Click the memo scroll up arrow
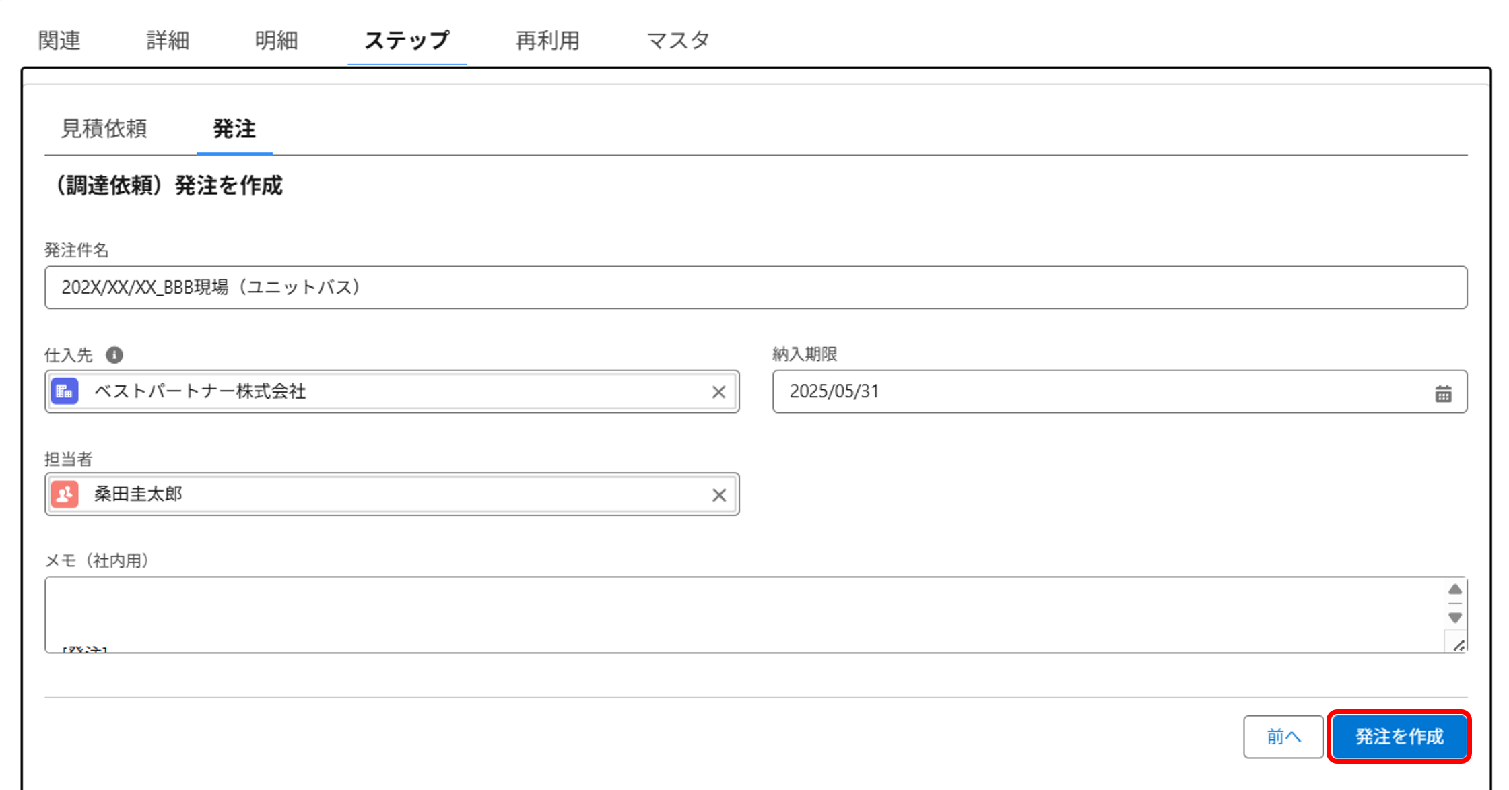Screen dimensions: 1509x790 pos(1454,589)
